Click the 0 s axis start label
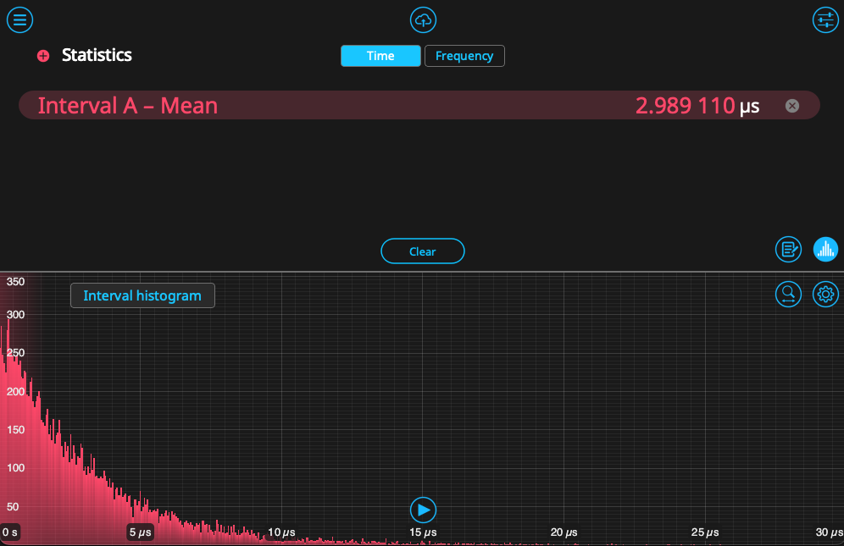The image size is (844, 546). pos(10,532)
